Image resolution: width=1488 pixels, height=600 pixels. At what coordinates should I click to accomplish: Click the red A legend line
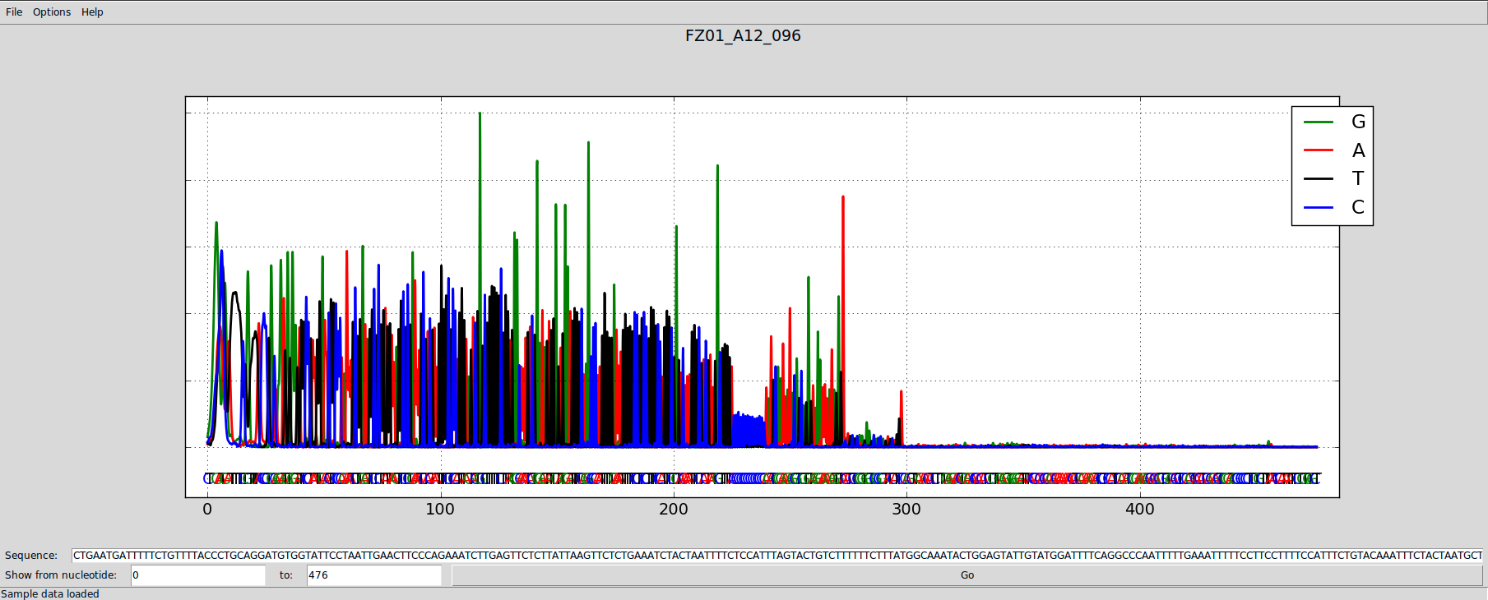click(x=1318, y=150)
